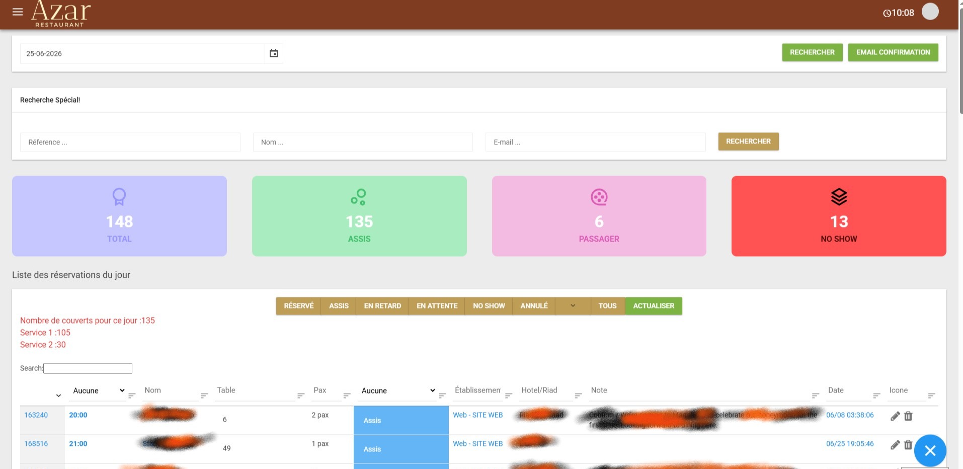Sort by the Nom column icon
Image resolution: width=963 pixels, height=469 pixels.
click(x=204, y=396)
